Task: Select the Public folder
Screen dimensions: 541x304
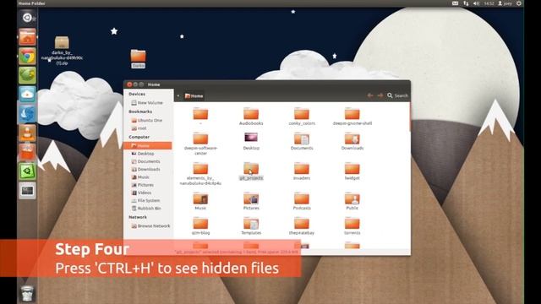Action: pos(352,201)
